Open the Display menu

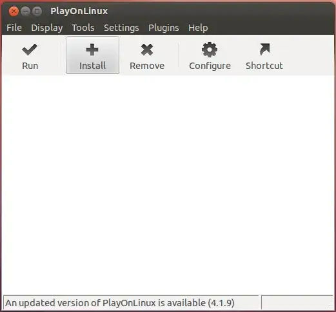47,28
